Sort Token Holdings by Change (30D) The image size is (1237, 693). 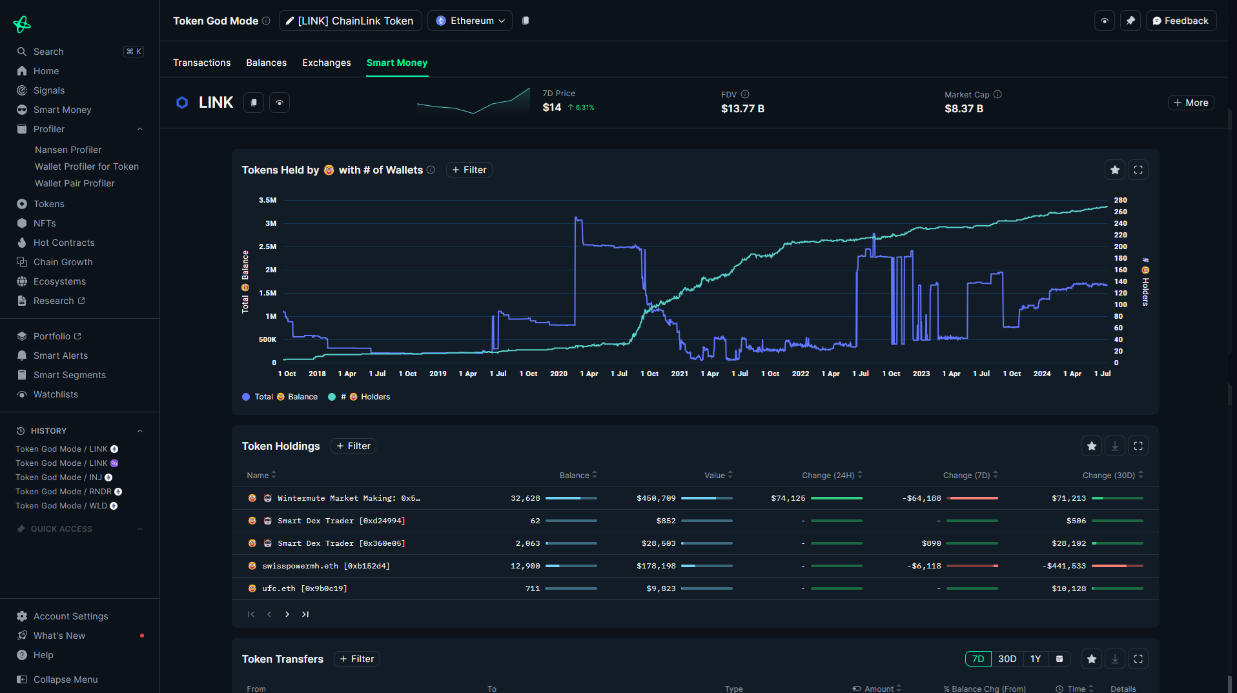tap(1113, 475)
